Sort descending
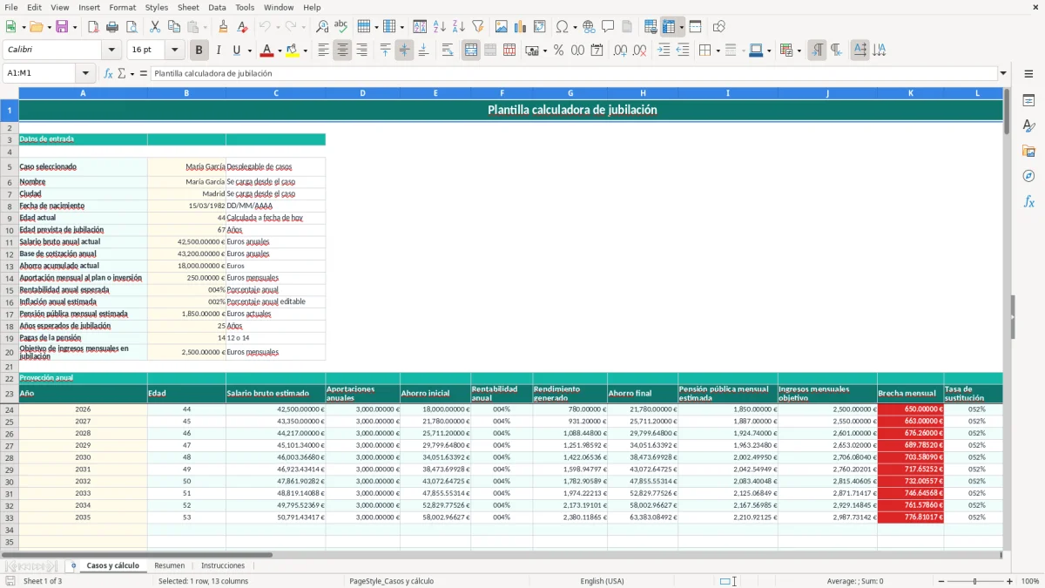This screenshot has width=1045, height=588. pos(458,27)
